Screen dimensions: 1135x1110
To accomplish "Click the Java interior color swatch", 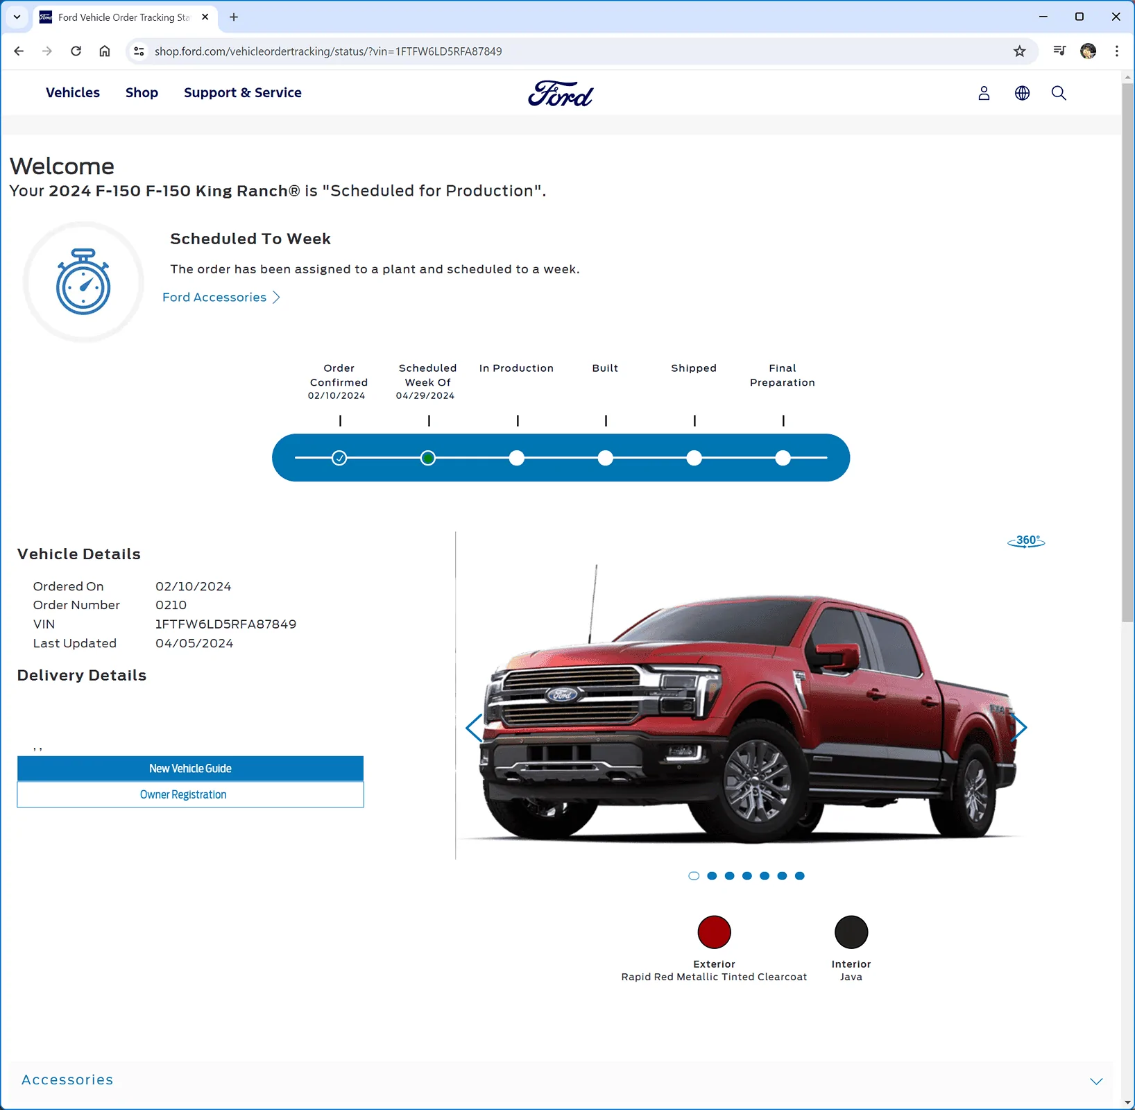I will pos(851,932).
